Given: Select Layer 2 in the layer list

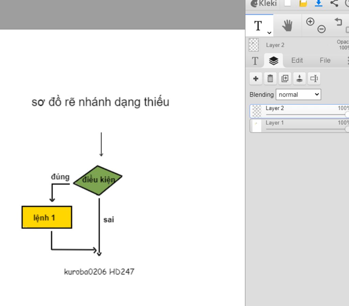Looking at the screenshot, I should (x=299, y=111).
